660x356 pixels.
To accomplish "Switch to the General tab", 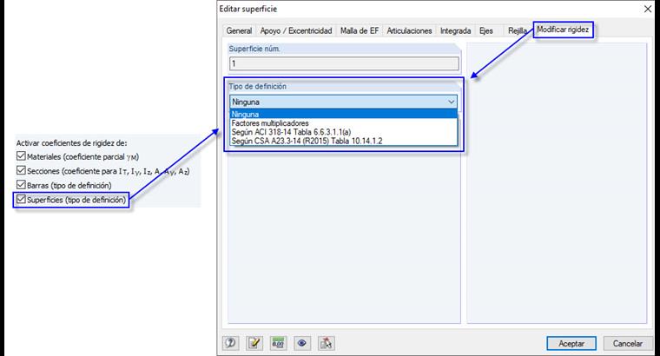I will [239, 30].
